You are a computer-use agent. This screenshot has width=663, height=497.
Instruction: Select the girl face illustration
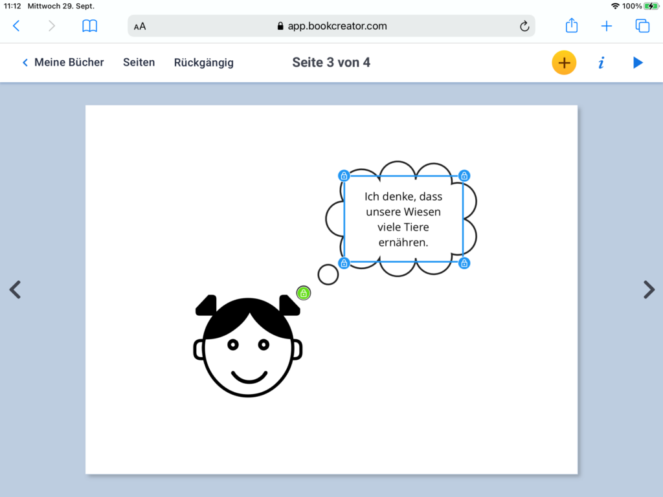coord(248,349)
